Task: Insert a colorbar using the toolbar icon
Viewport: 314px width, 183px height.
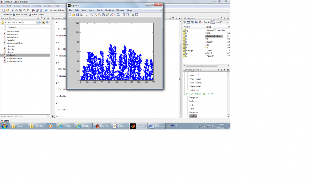Action: point(124,15)
